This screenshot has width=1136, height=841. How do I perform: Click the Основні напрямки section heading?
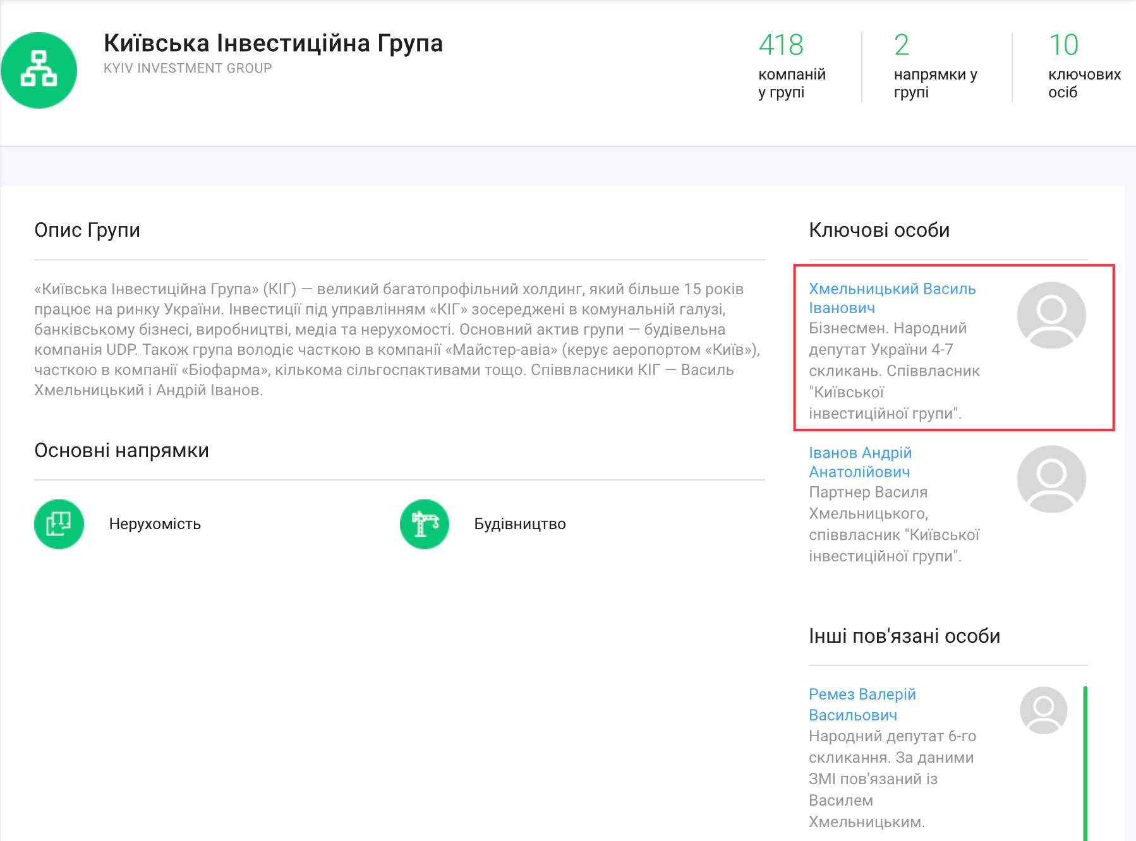pyautogui.click(x=121, y=450)
